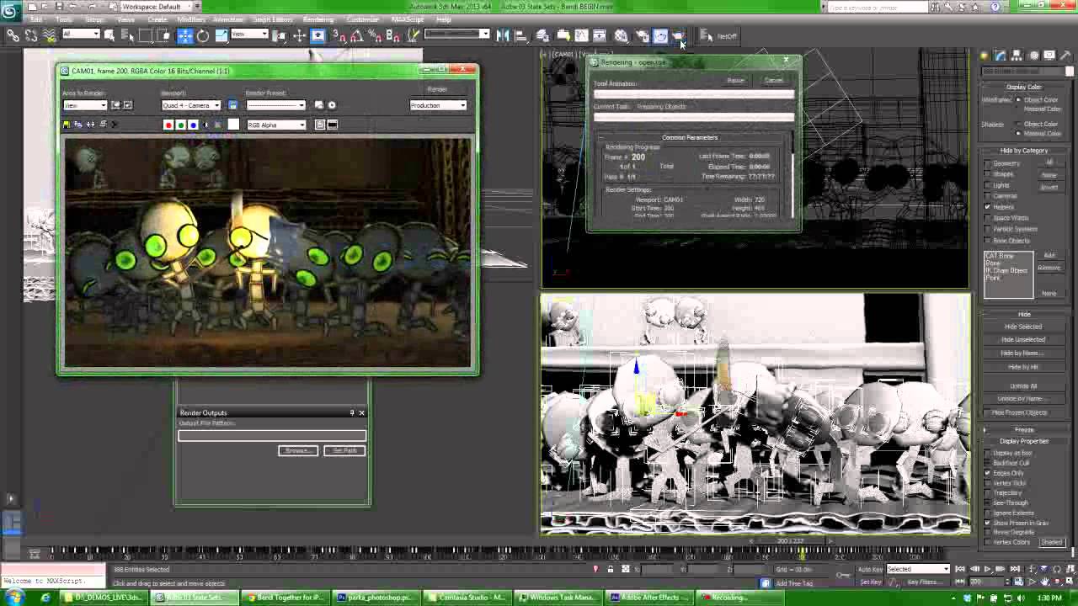
Task: Select the Link tool in main toolbar
Action: click(x=13, y=35)
